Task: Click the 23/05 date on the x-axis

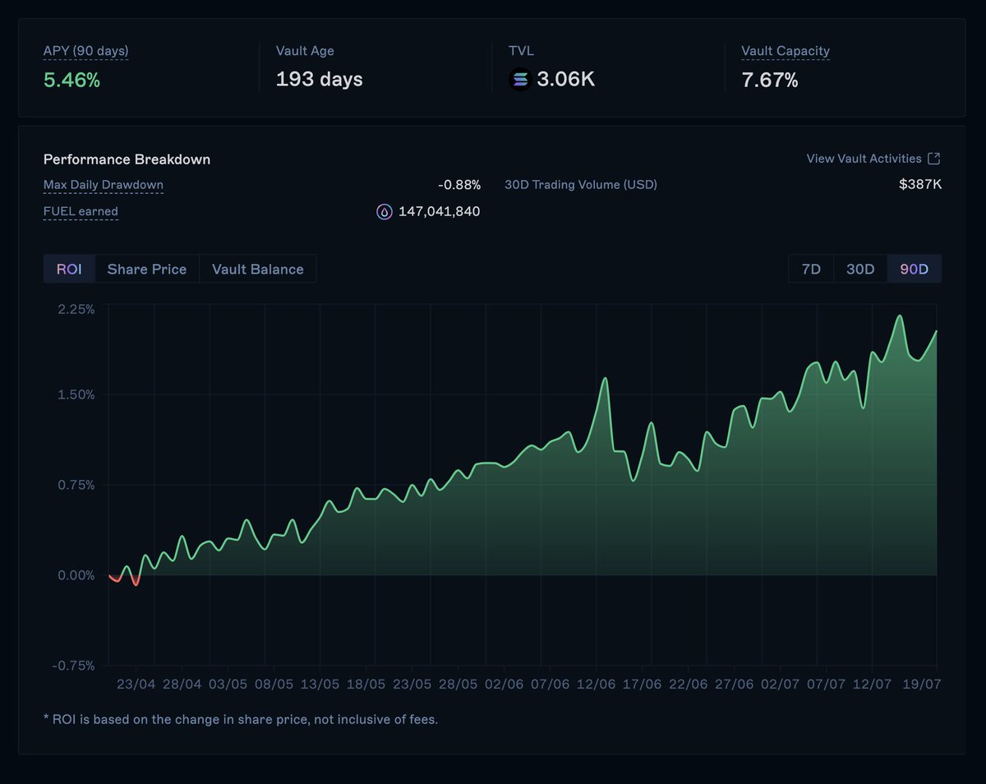Action: coord(412,685)
